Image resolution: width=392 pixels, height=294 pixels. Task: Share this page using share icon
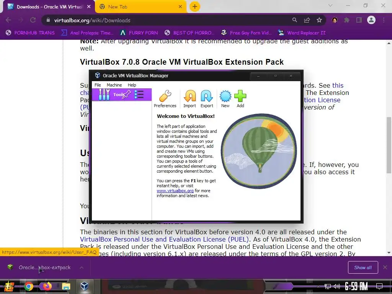pyautogui.click(x=307, y=20)
